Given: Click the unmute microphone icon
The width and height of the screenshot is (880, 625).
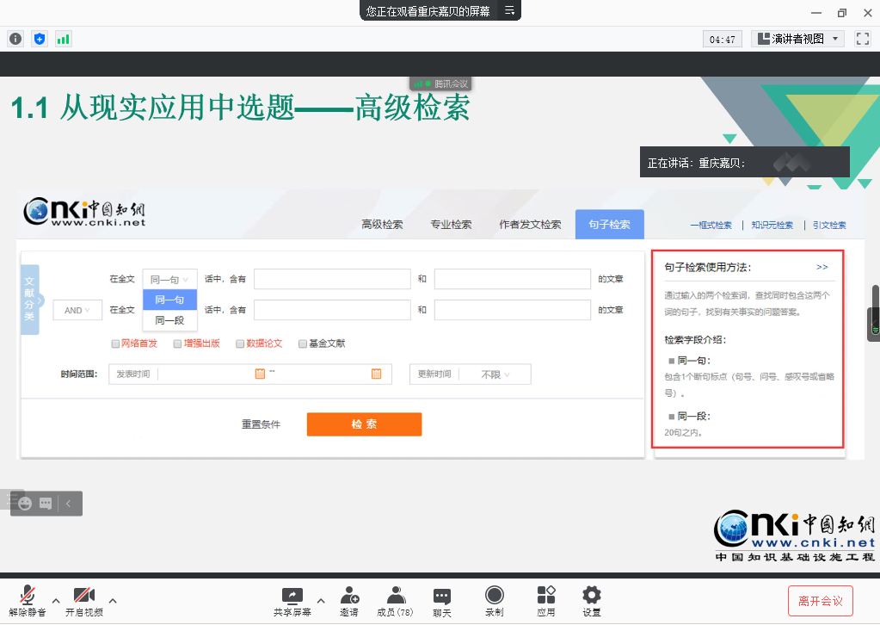Looking at the screenshot, I should pos(28,595).
